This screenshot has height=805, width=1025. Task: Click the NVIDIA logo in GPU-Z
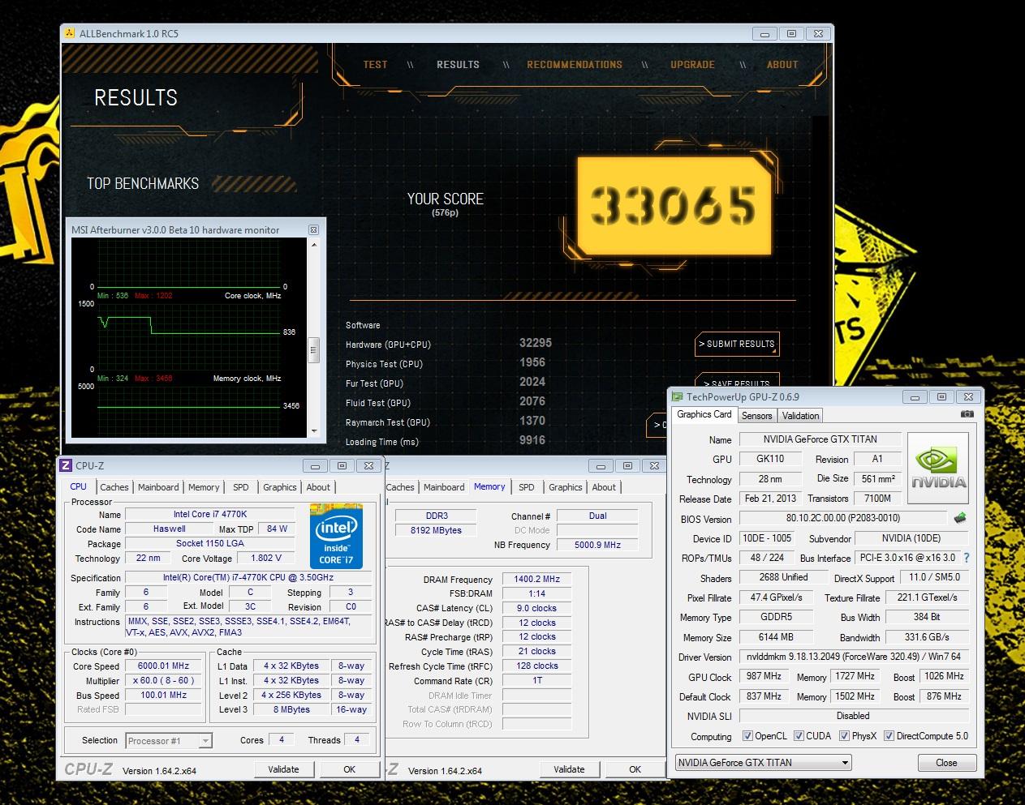937,469
